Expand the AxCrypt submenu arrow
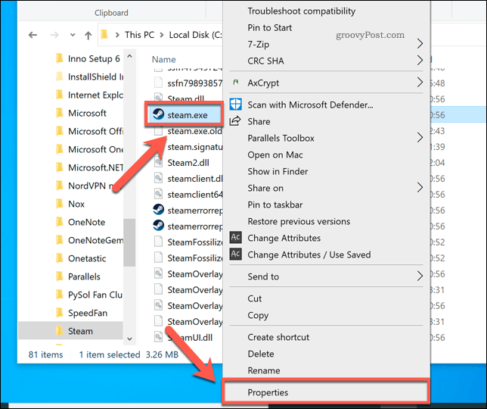487x409 pixels. [420, 83]
